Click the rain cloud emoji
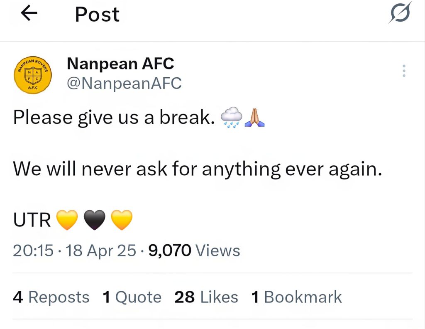Screen dimensions: 425x329 [231, 118]
